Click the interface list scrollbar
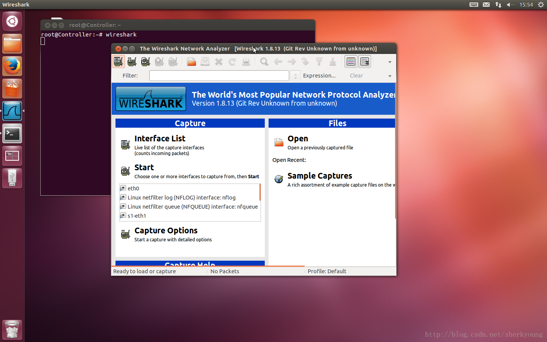The width and height of the screenshot is (547, 342). pyautogui.click(x=260, y=192)
